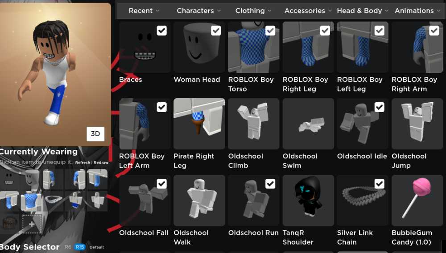Open the Recent tab menu

tap(144, 11)
